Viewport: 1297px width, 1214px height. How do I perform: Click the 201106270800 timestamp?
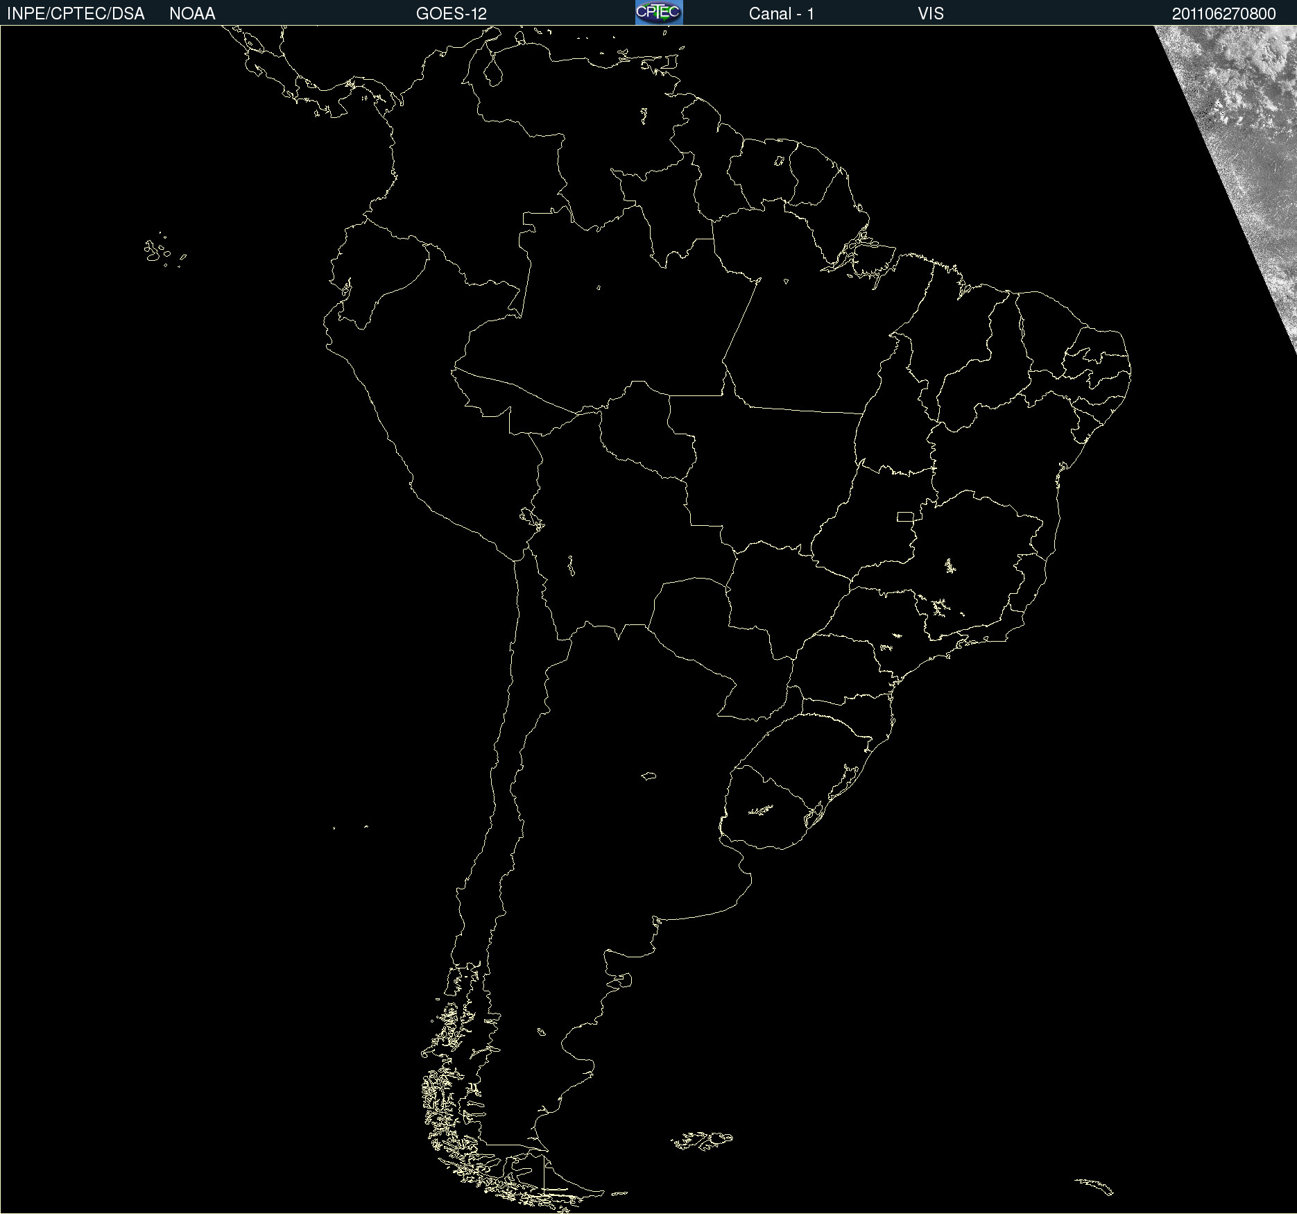1223,14
